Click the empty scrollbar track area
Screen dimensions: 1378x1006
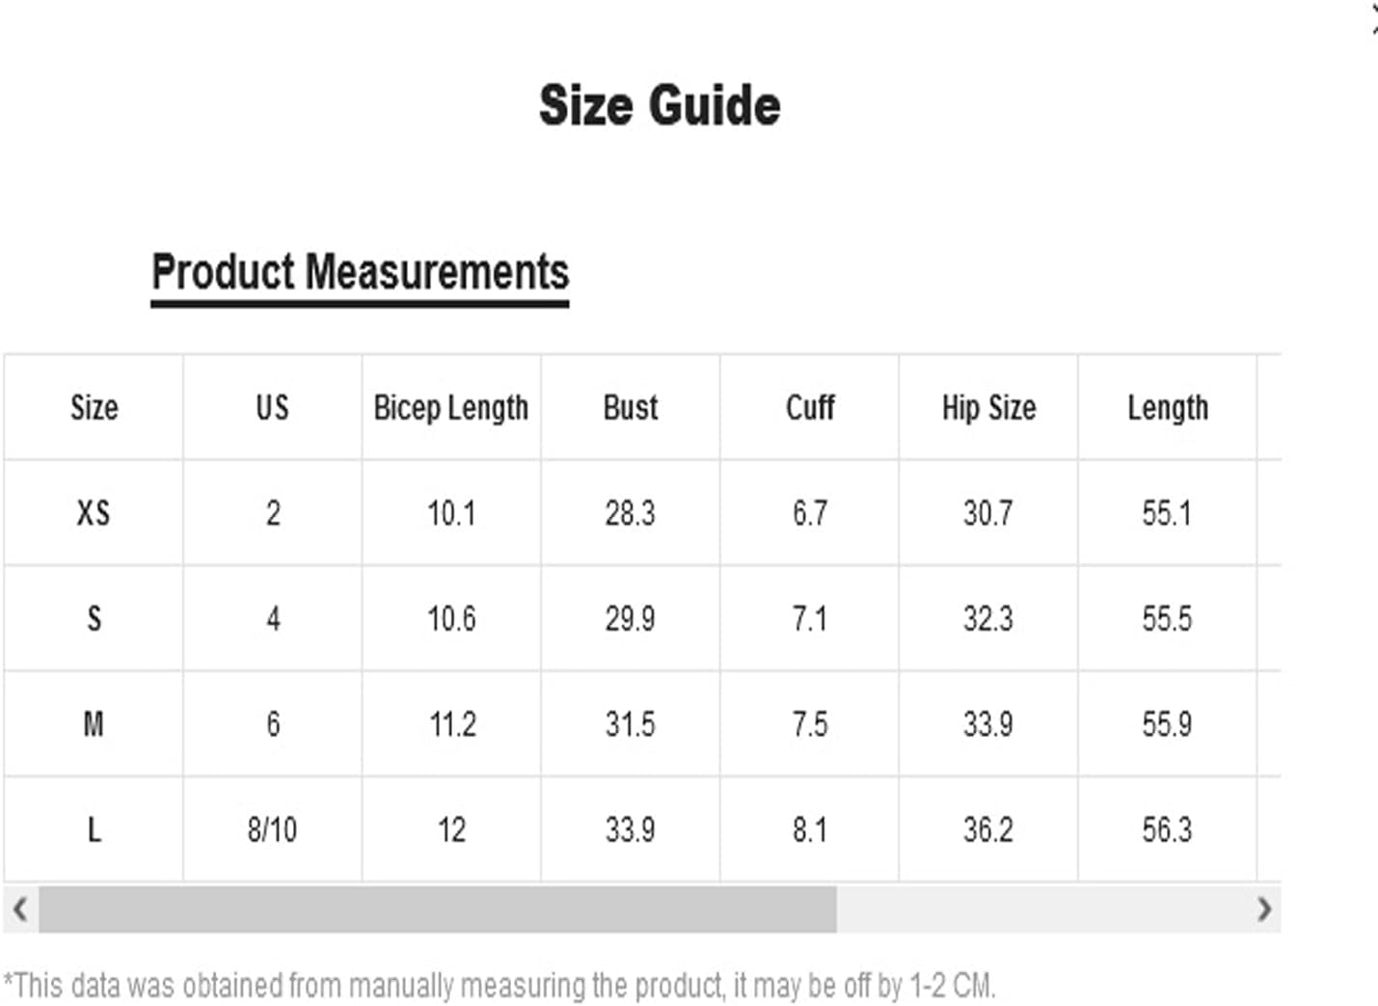(x=1041, y=909)
